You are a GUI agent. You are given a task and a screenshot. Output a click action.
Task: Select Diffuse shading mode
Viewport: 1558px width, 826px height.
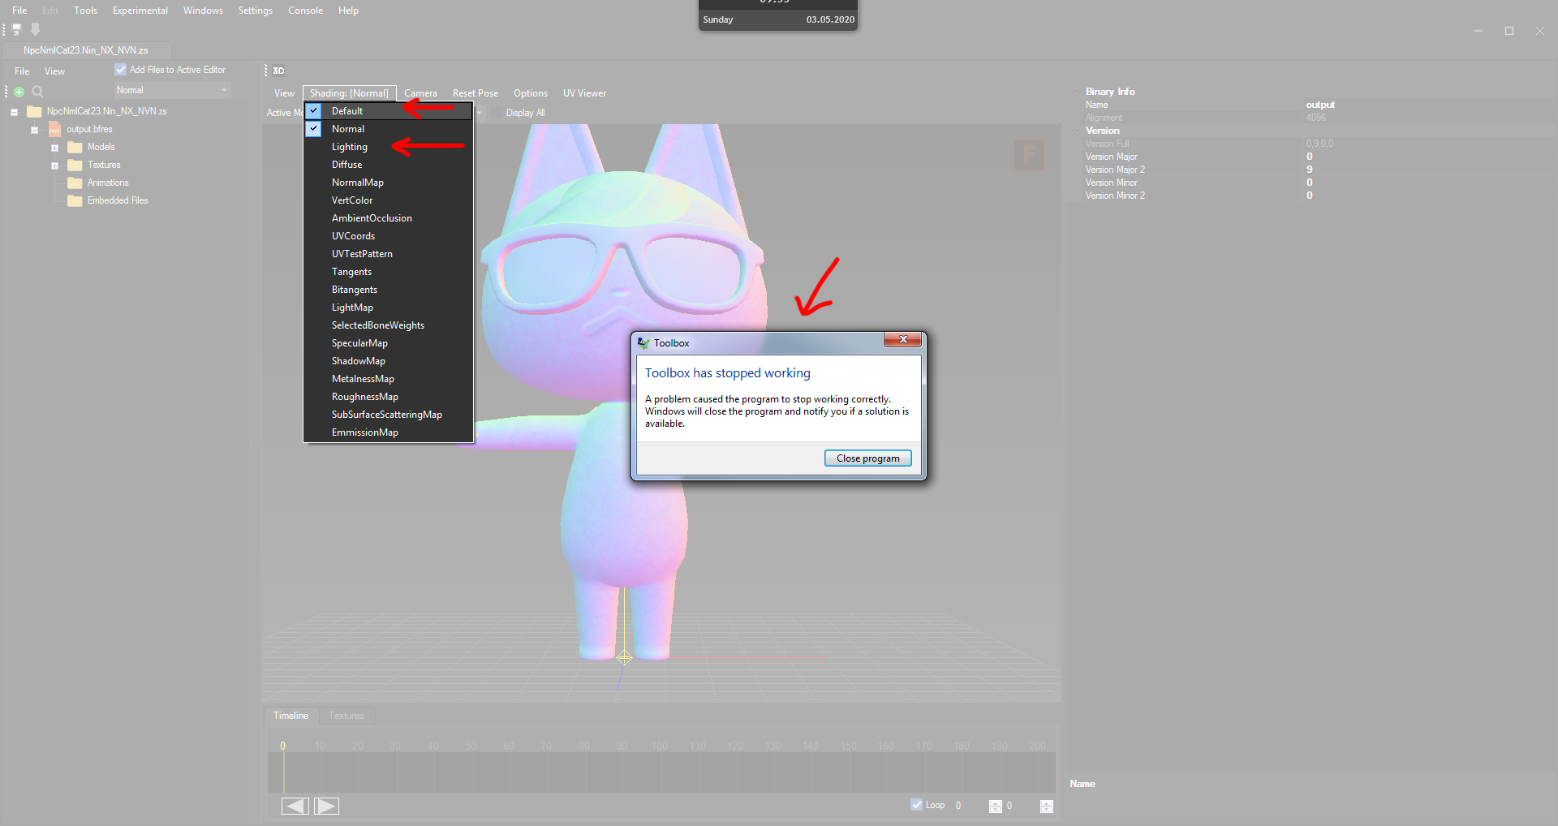pos(388,165)
